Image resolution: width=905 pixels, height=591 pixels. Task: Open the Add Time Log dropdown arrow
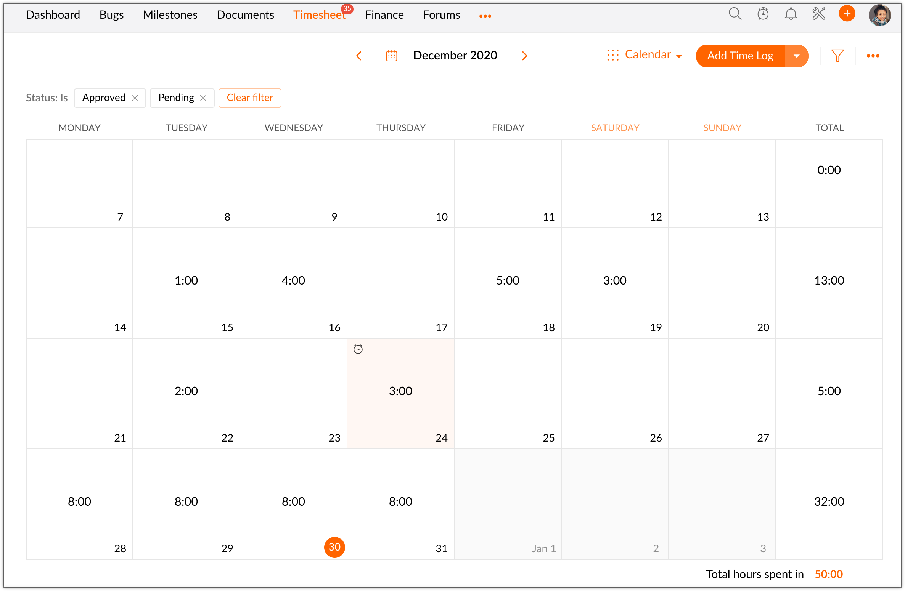(x=796, y=56)
